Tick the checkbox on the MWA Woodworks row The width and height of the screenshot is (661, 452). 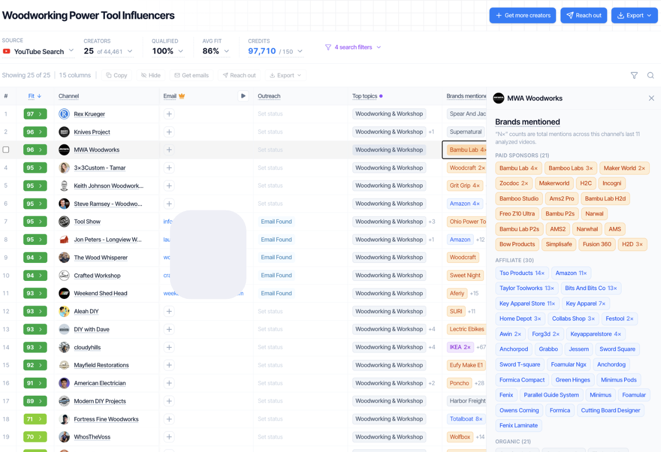tap(6, 150)
